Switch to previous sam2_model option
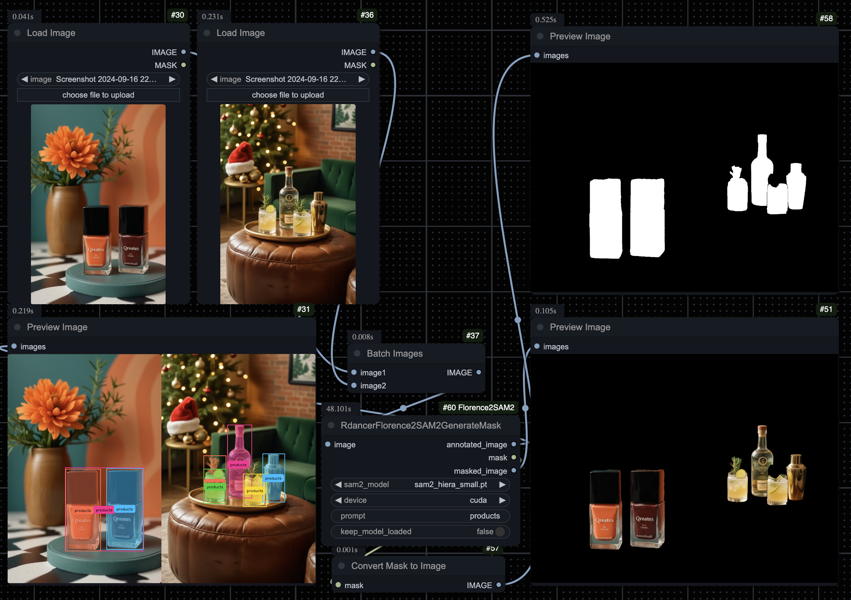The height and width of the screenshot is (600, 851). [x=338, y=484]
